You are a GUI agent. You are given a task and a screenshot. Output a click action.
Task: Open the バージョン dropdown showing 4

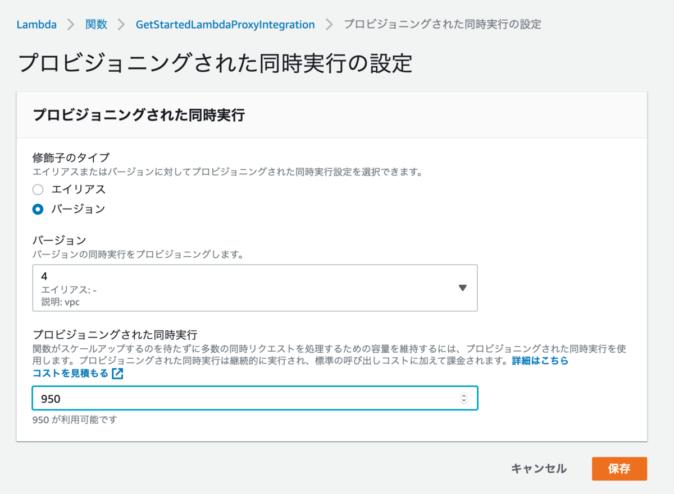click(255, 288)
